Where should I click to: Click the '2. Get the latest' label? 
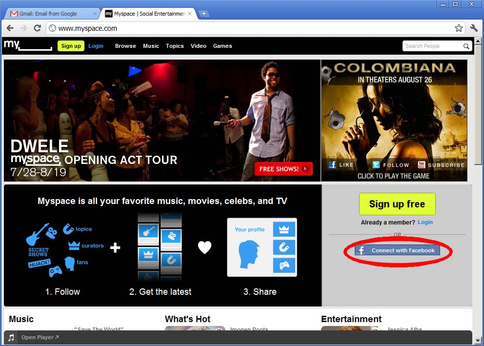(160, 292)
